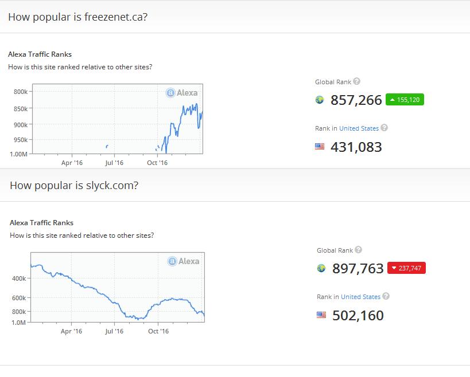Click the 'How popular is freezenet.ca?' heading
Image resolution: width=470 pixels, height=377 pixels.
78,17
